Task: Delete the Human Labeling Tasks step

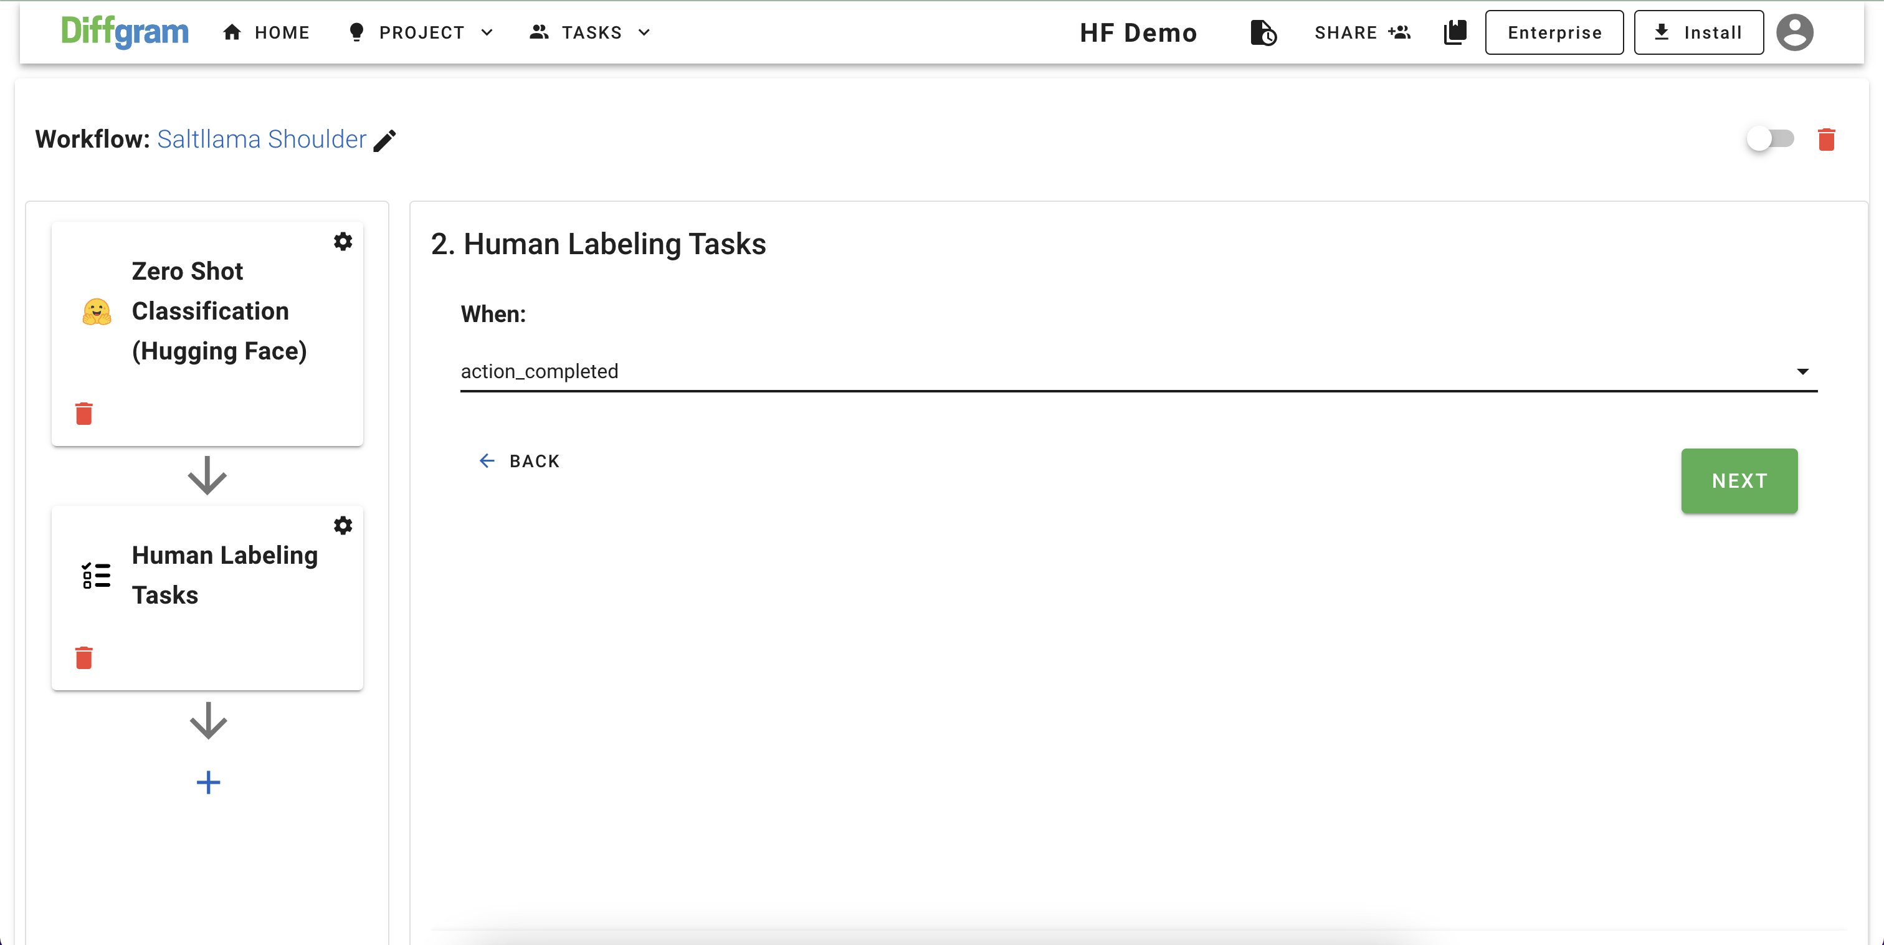Action: click(84, 658)
